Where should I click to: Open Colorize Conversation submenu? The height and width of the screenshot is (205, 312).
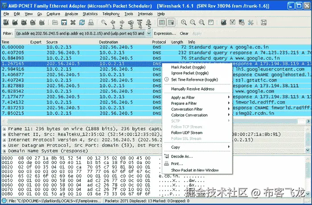197,115
